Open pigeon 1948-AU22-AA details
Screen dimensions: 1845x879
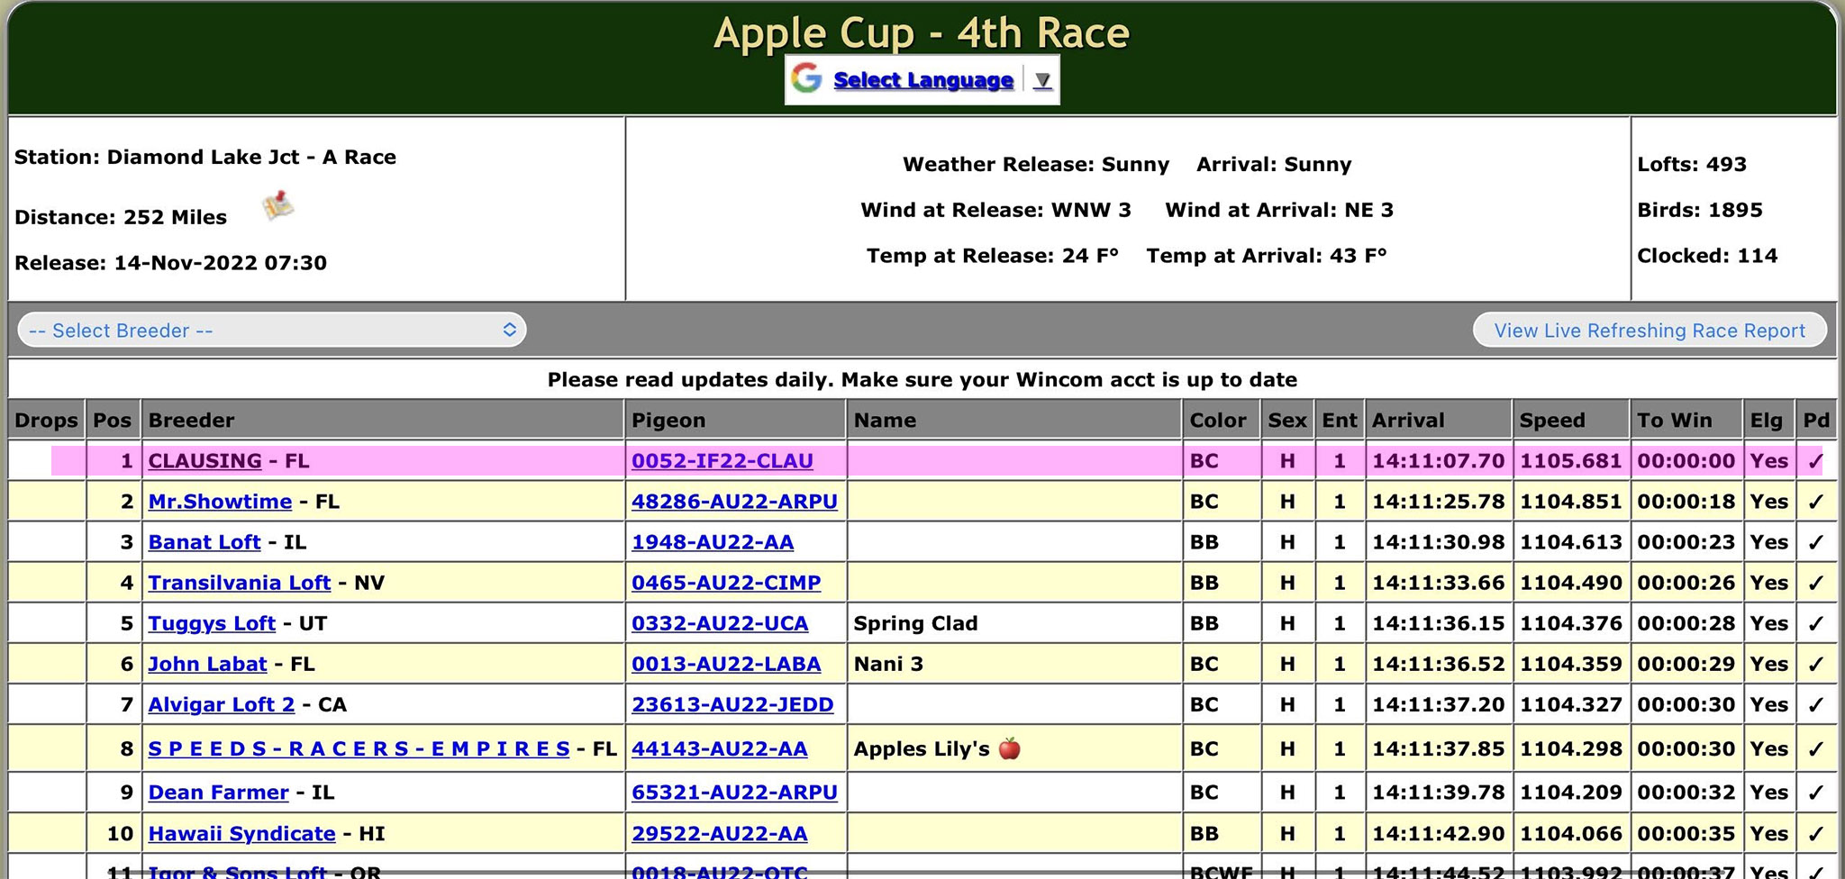[x=713, y=542]
